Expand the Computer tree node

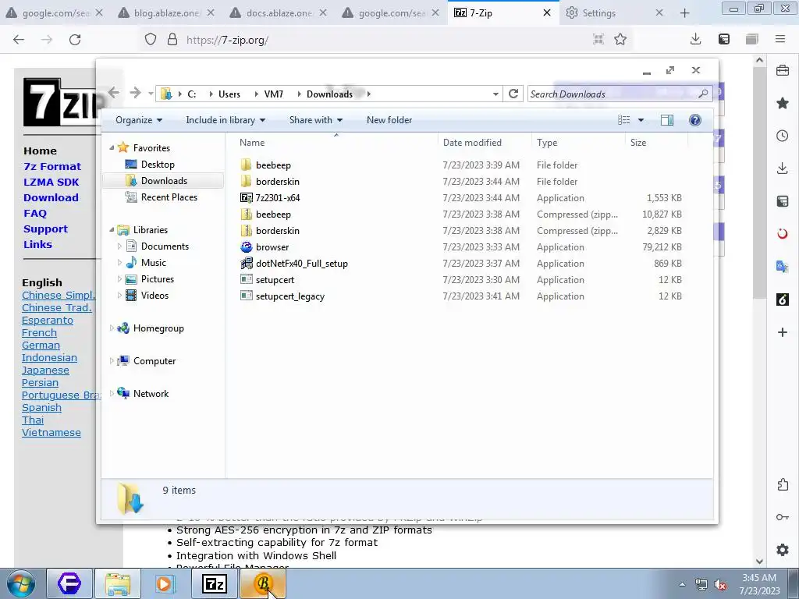112,360
